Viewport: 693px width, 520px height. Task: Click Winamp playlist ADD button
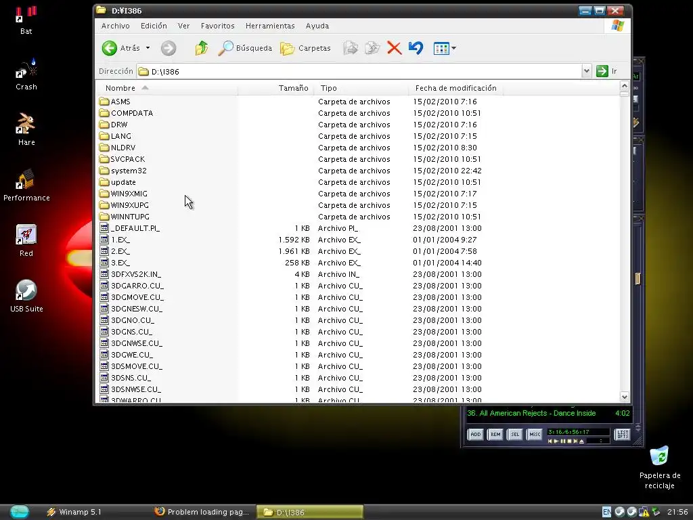click(x=476, y=434)
